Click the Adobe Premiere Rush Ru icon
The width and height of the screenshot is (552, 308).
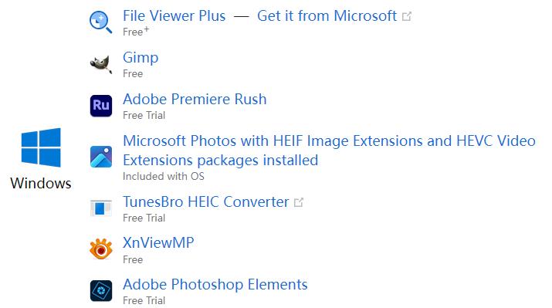[x=101, y=106]
